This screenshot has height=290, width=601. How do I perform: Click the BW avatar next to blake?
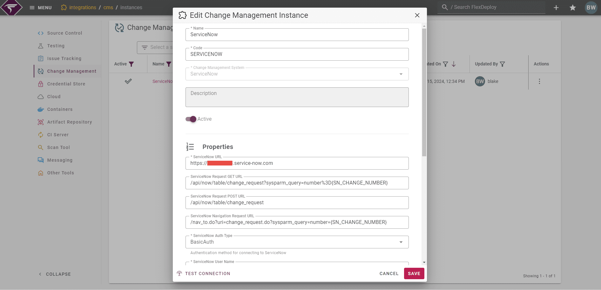pos(480,81)
